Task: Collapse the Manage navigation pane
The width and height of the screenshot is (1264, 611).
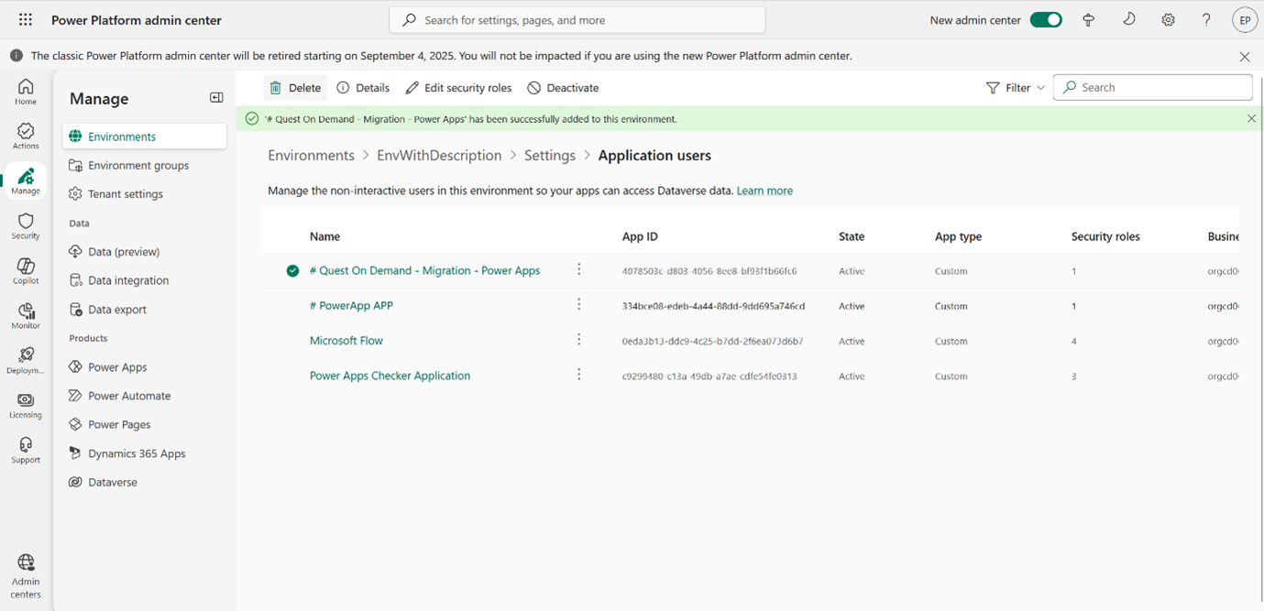Action: point(216,98)
